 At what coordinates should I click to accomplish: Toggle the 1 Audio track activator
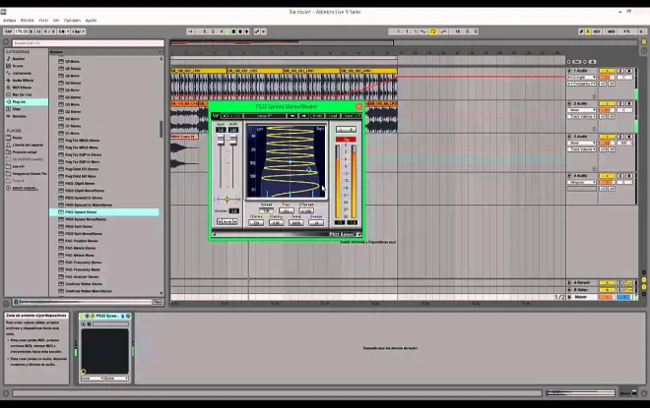point(607,71)
